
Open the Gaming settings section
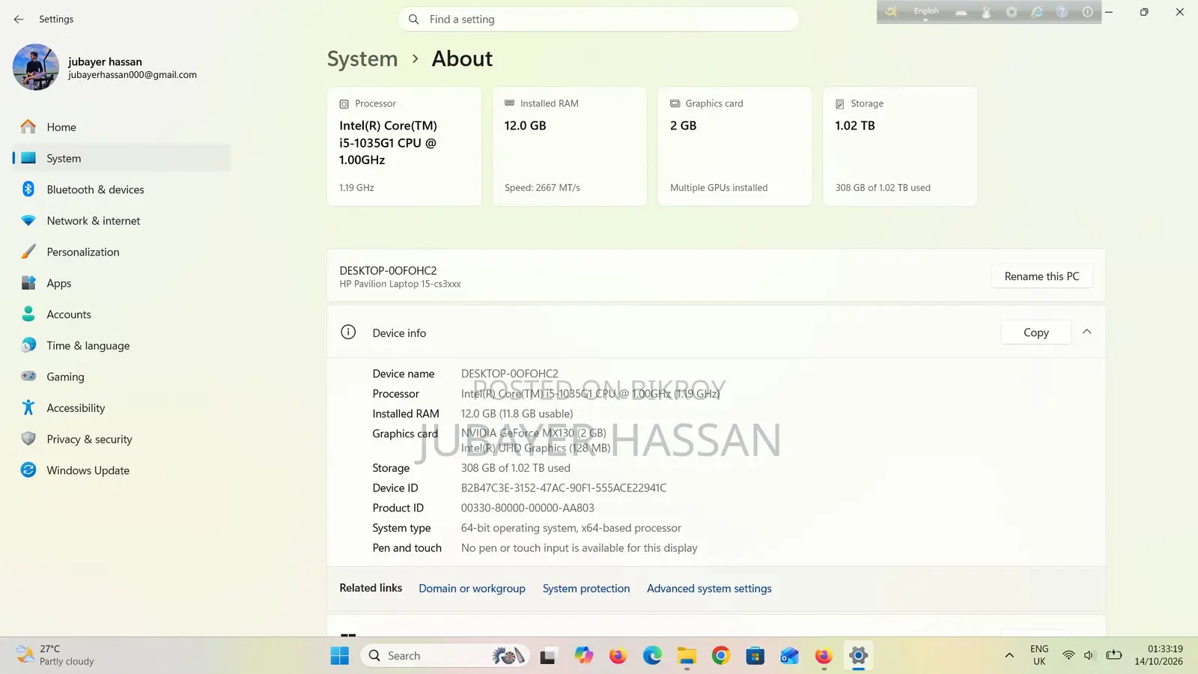122,377
